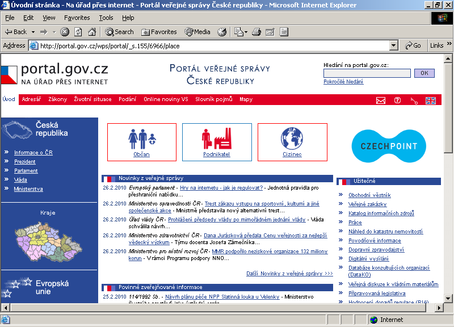Click the vertical scrollbar down arrow
This screenshot has width=454, height=327.
pos(448,298)
